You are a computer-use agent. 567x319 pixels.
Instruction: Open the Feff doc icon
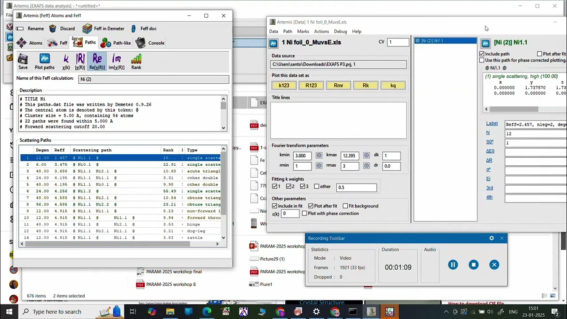point(134,28)
